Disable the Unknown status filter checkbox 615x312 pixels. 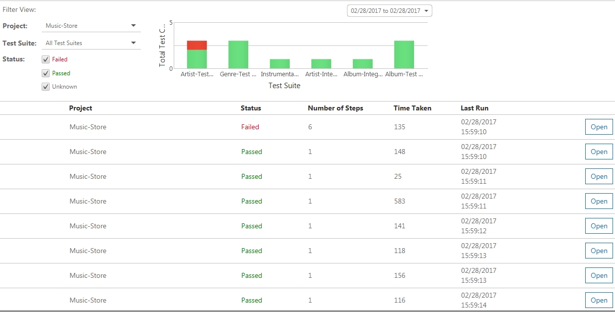click(x=46, y=87)
